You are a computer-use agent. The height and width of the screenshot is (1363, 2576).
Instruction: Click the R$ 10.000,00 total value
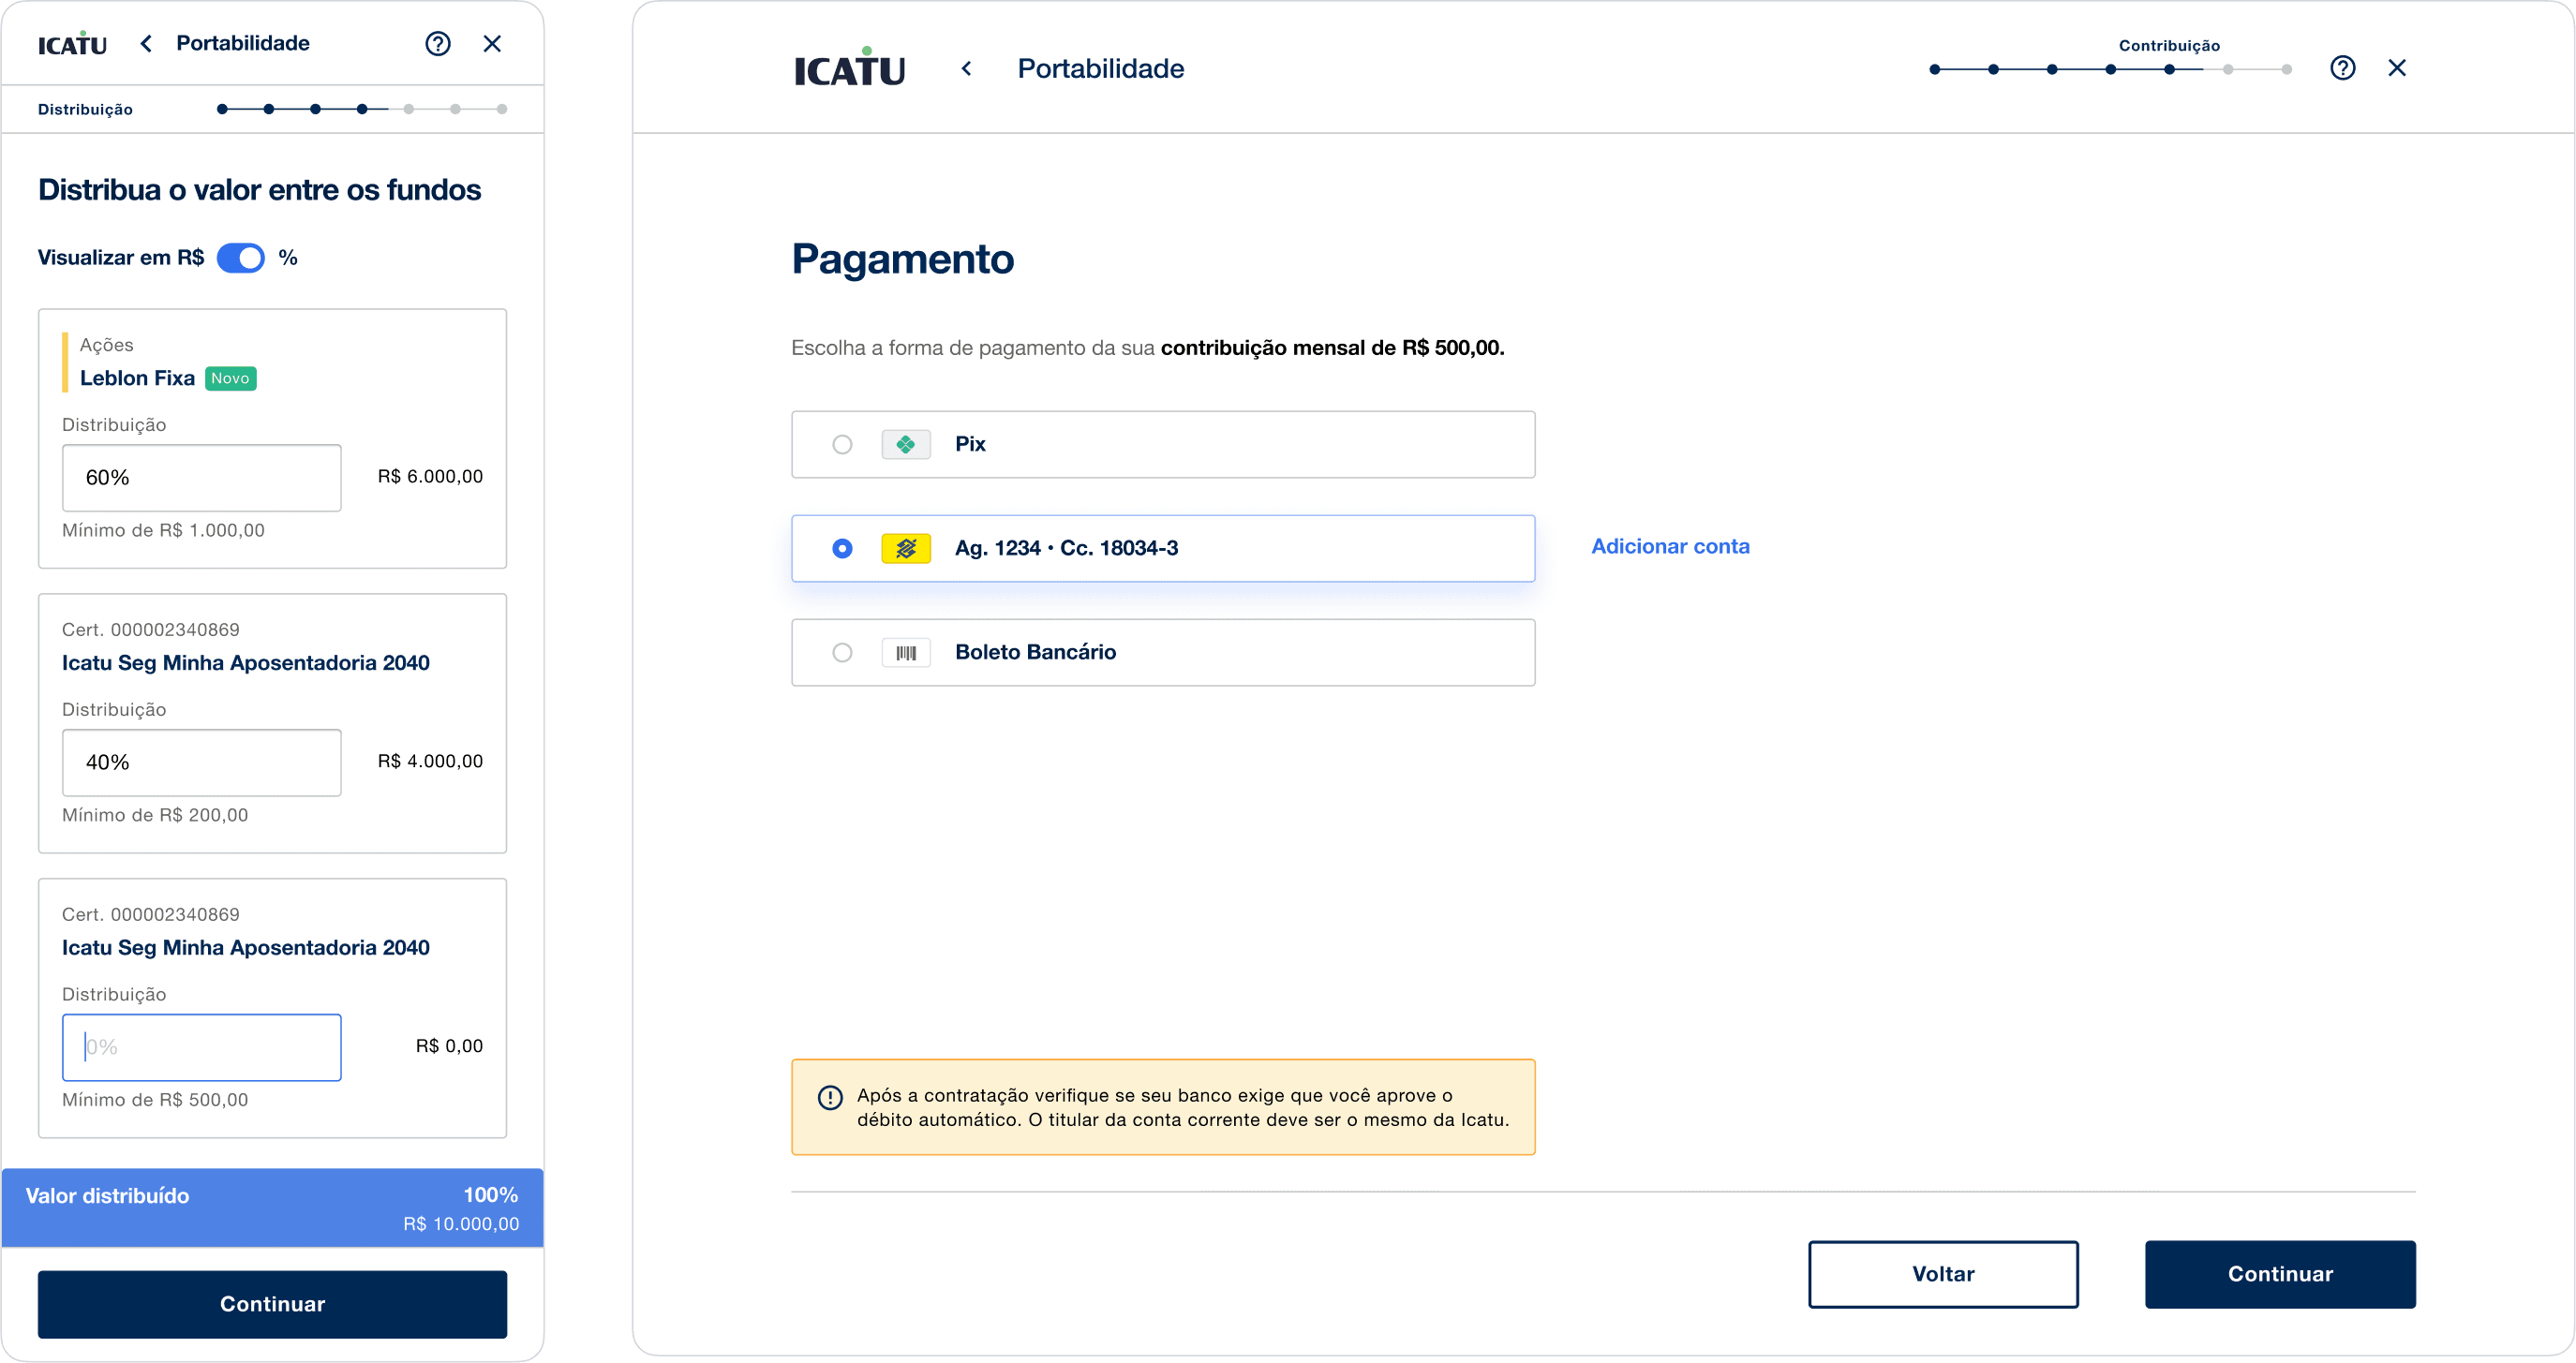[x=461, y=1224]
